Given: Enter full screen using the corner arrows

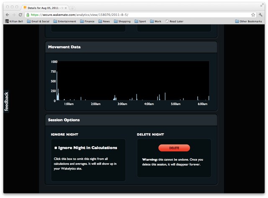Looking at the screenshot, I should (262, 5).
